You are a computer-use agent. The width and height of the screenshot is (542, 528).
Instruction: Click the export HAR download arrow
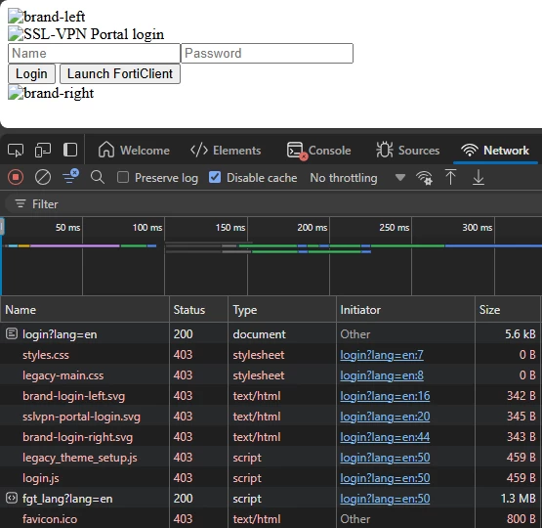pos(479,177)
